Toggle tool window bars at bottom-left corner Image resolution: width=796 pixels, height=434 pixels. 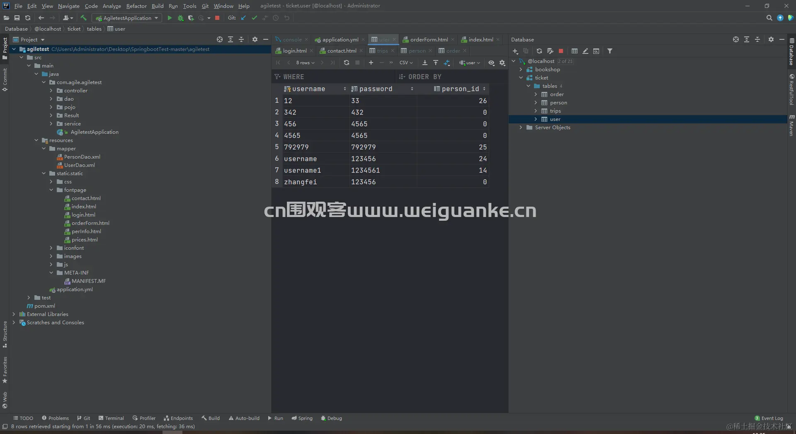5,426
